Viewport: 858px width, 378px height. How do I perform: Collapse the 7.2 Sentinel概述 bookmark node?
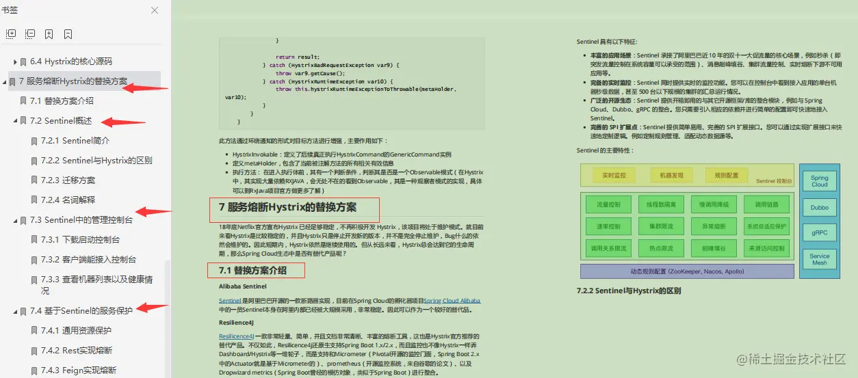(x=15, y=121)
